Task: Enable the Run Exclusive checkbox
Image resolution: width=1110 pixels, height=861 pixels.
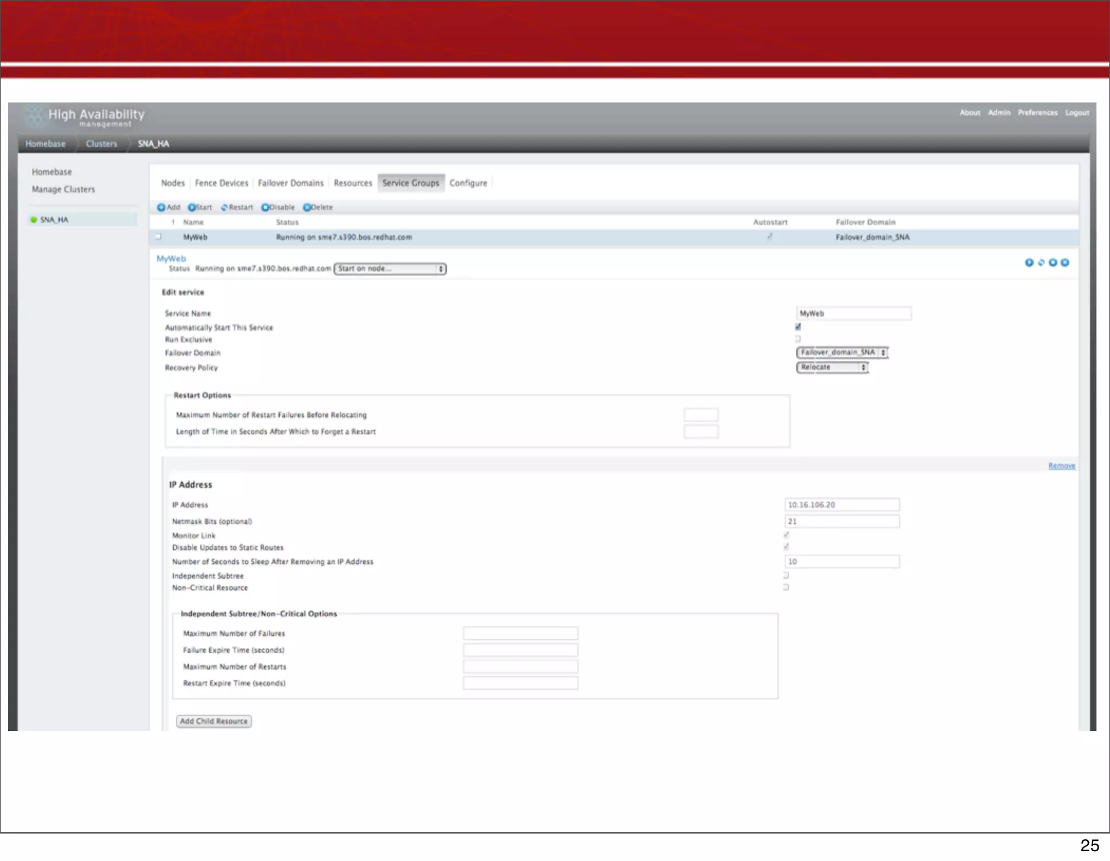Action: point(798,339)
